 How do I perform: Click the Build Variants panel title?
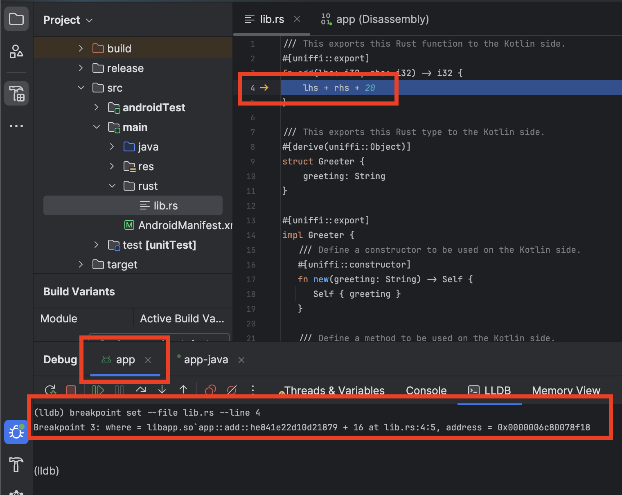(79, 292)
